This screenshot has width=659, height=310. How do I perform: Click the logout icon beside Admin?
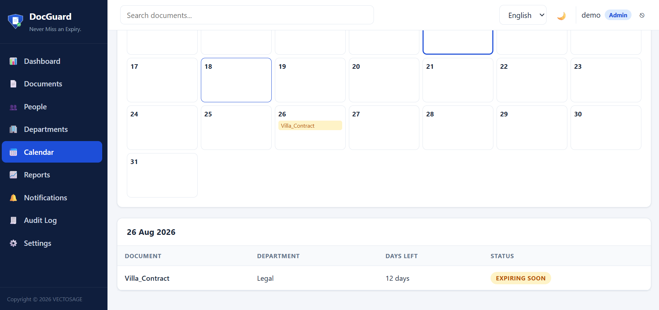642,15
